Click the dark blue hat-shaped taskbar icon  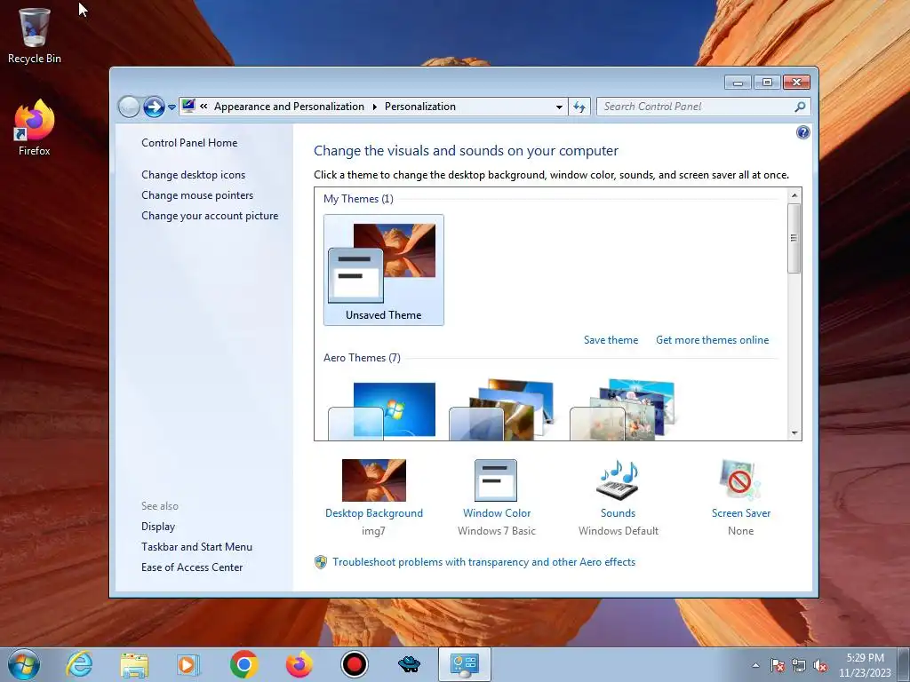point(409,664)
